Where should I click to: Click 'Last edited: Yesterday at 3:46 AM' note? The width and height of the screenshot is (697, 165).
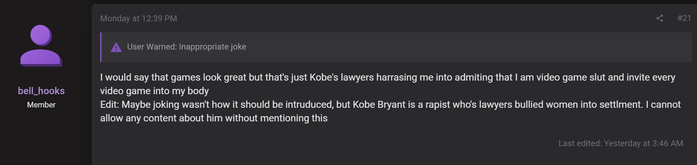(x=621, y=143)
